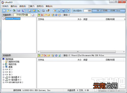The width and height of the screenshot is (127, 93).
Task: Click the gear properties icon in disc image toolbar
Action: (x=56, y=15)
